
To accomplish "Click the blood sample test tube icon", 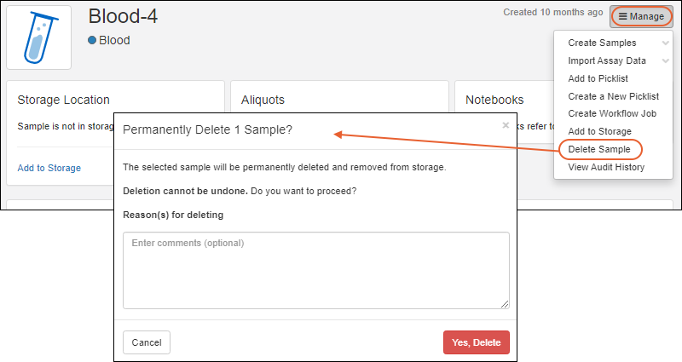I will tap(38, 38).
